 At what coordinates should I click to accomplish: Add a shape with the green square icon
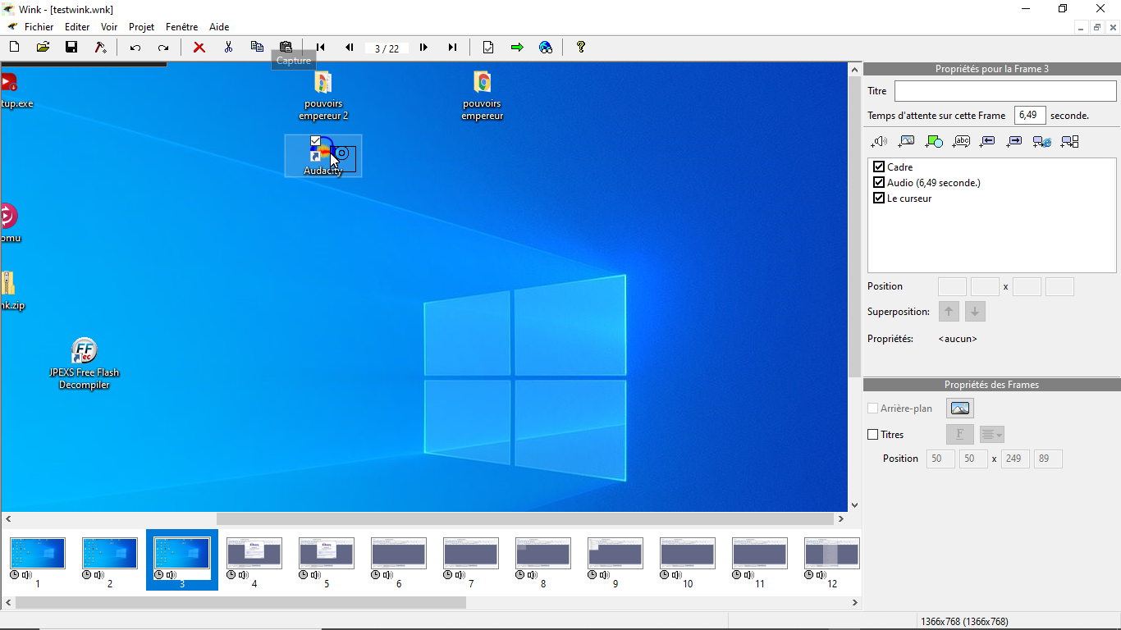934,142
